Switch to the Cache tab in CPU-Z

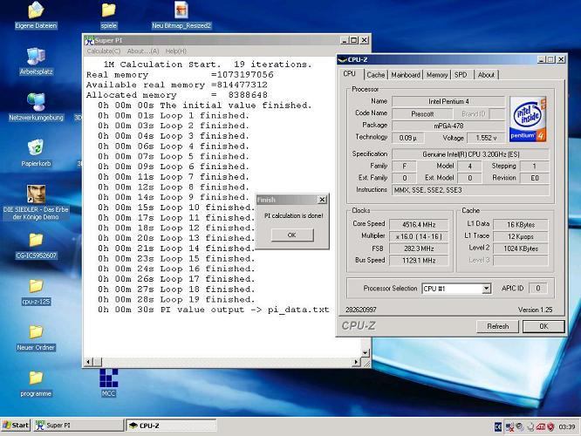tap(376, 75)
